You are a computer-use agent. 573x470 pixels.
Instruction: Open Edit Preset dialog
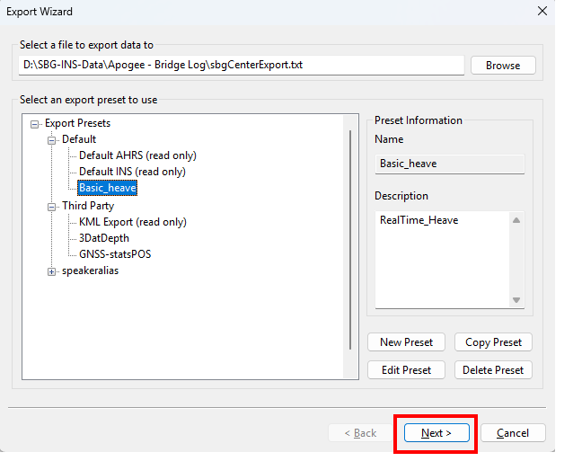[x=406, y=369]
